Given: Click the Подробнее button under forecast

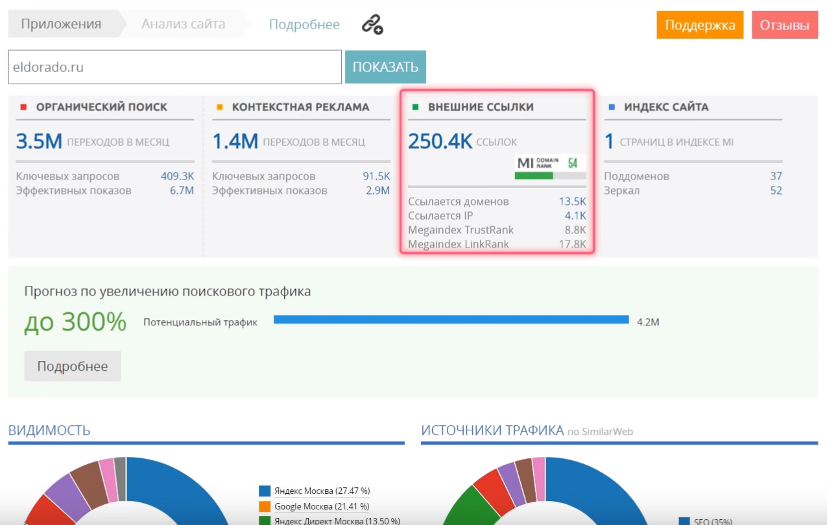Looking at the screenshot, I should click(73, 366).
